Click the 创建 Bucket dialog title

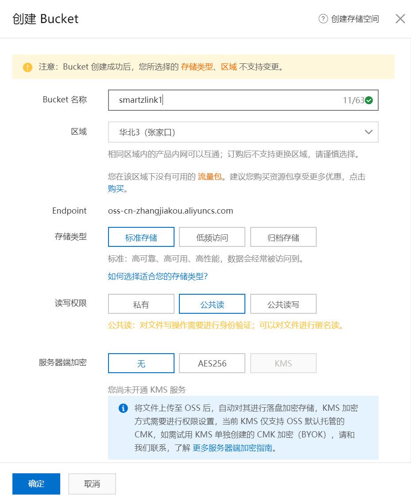46,19
